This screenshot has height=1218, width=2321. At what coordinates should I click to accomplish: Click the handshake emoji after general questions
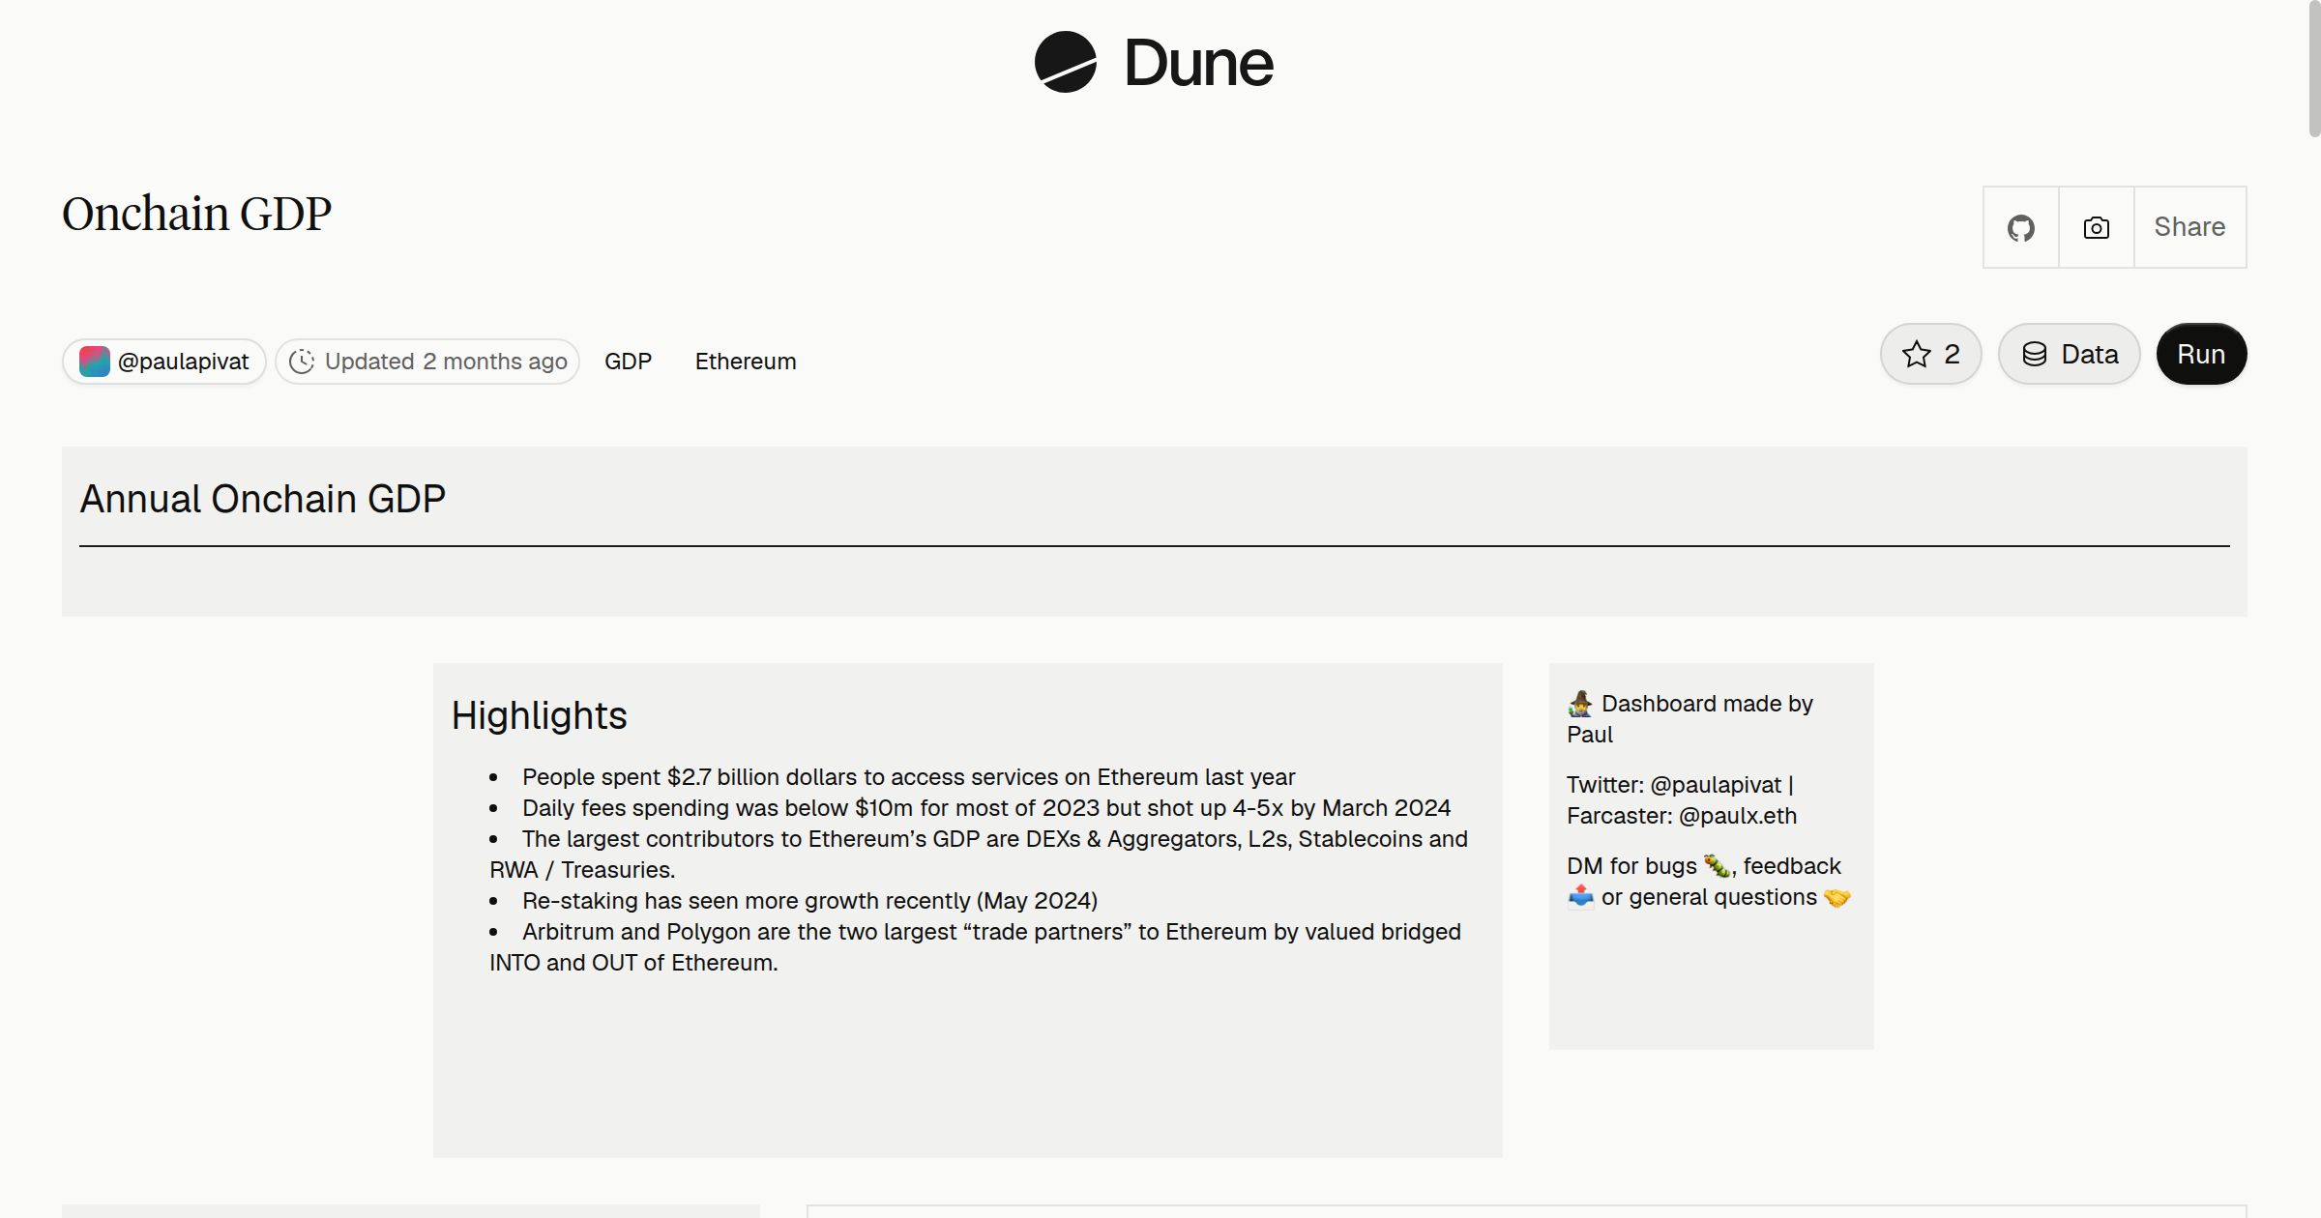[x=1836, y=897]
